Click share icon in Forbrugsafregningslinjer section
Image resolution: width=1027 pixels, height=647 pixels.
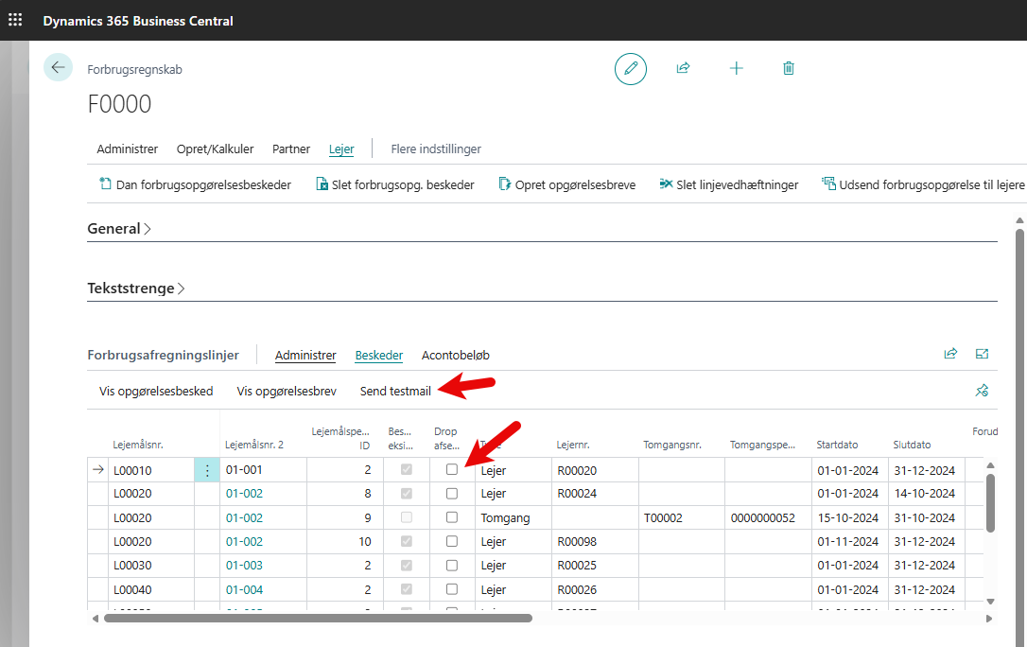(x=950, y=355)
